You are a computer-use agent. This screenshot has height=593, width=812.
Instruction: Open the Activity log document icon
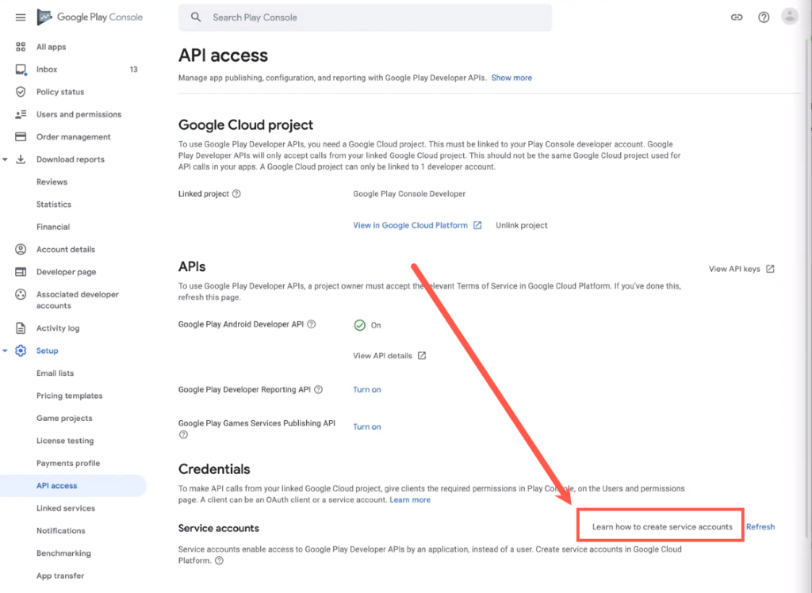click(21, 327)
